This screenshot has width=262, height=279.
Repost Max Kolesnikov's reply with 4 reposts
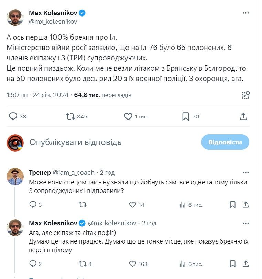click(83, 264)
